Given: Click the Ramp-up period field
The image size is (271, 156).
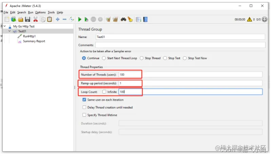Looking at the screenshot, I should [191, 83].
